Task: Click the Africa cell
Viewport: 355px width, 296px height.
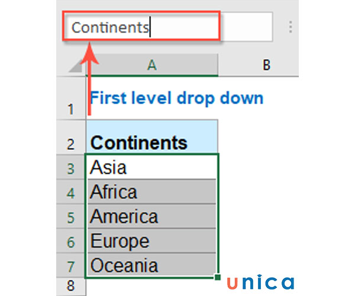Action: pyautogui.click(x=151, y=192)
